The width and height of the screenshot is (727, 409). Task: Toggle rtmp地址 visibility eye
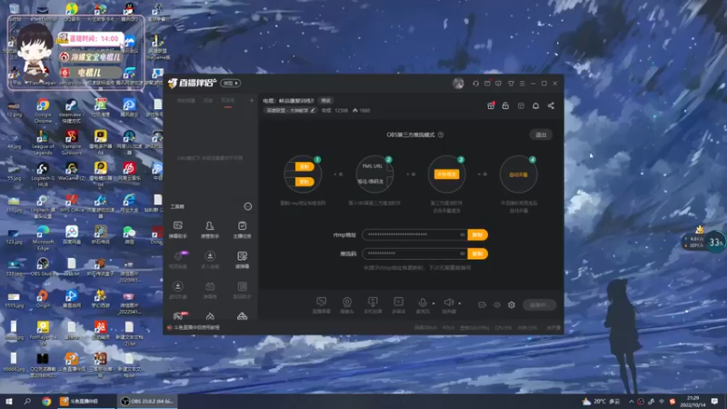[x=463, y=234]
